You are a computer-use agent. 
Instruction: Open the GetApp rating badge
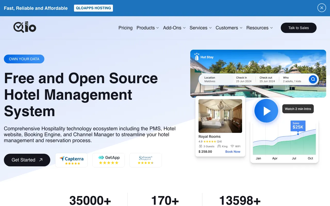point(109,160)
